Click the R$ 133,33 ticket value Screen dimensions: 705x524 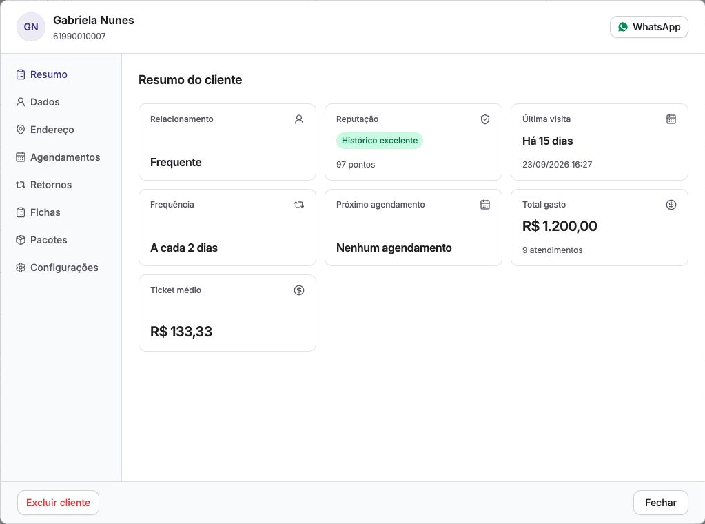click(x=181, y=332)
